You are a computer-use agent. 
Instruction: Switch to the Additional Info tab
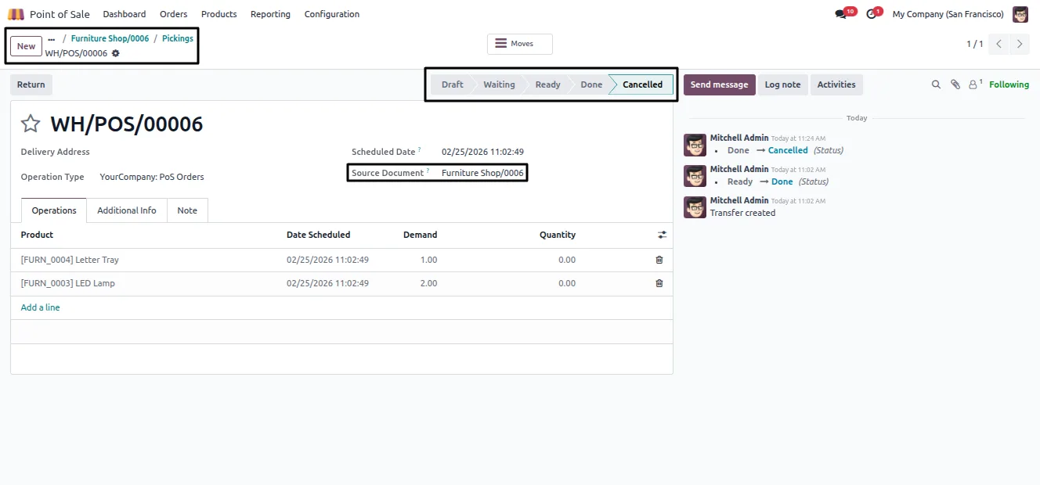tap(127, 210)
